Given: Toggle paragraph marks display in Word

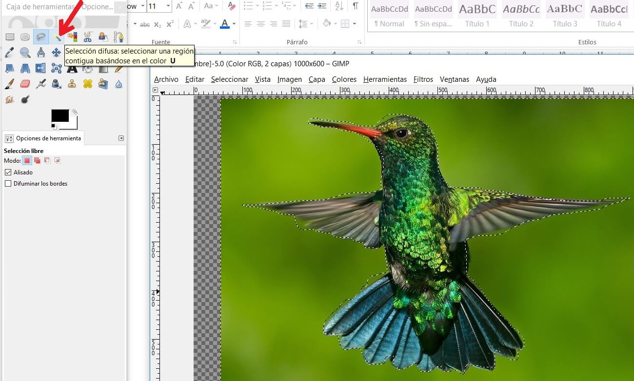Looking at the screenshot, I should (356, 6).
